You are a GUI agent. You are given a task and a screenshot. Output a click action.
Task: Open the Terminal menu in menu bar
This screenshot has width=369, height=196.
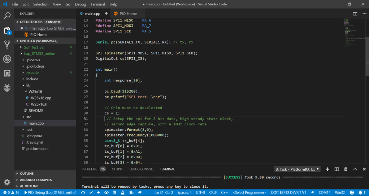(97, 4)
